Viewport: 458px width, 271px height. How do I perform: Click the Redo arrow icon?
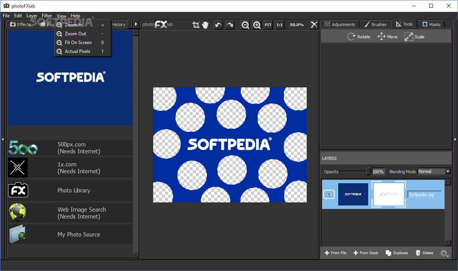pos(230,25)
